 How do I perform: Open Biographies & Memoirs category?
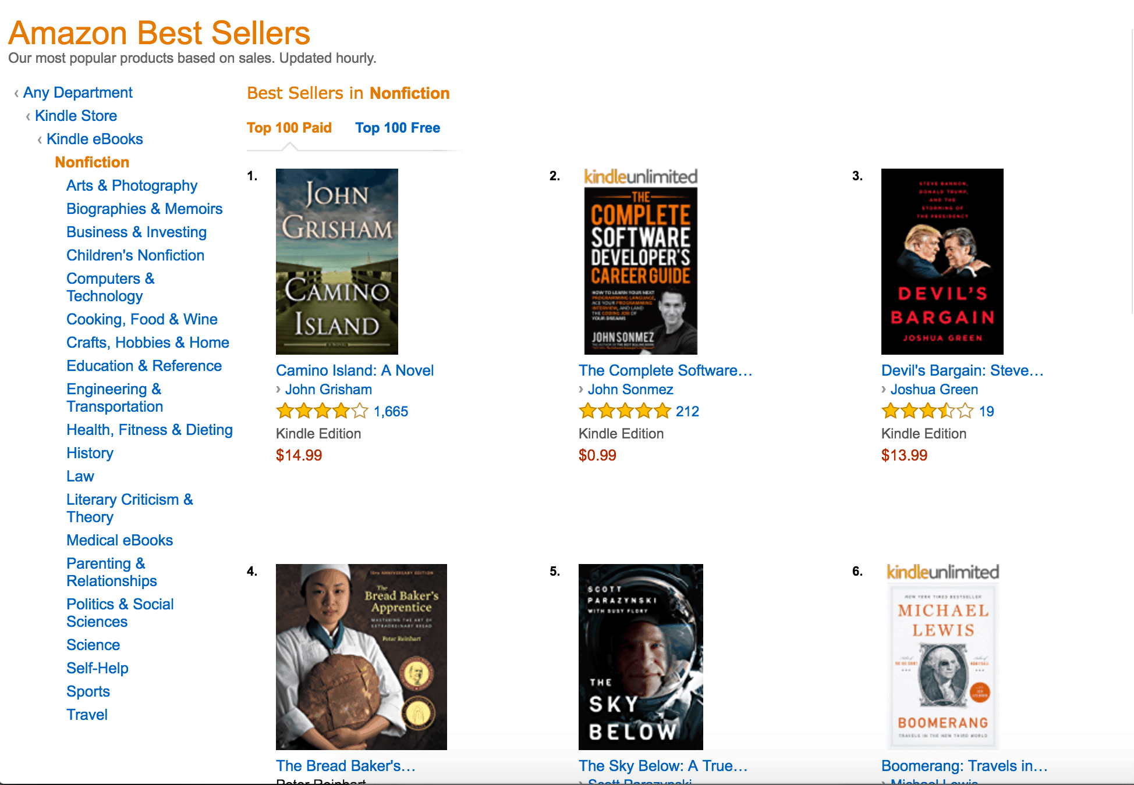point(144,209)
